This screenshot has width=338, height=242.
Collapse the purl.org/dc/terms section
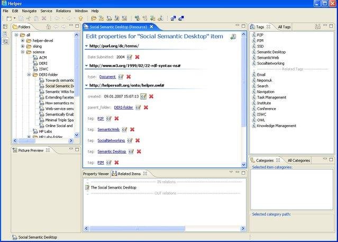coord(86,46)
